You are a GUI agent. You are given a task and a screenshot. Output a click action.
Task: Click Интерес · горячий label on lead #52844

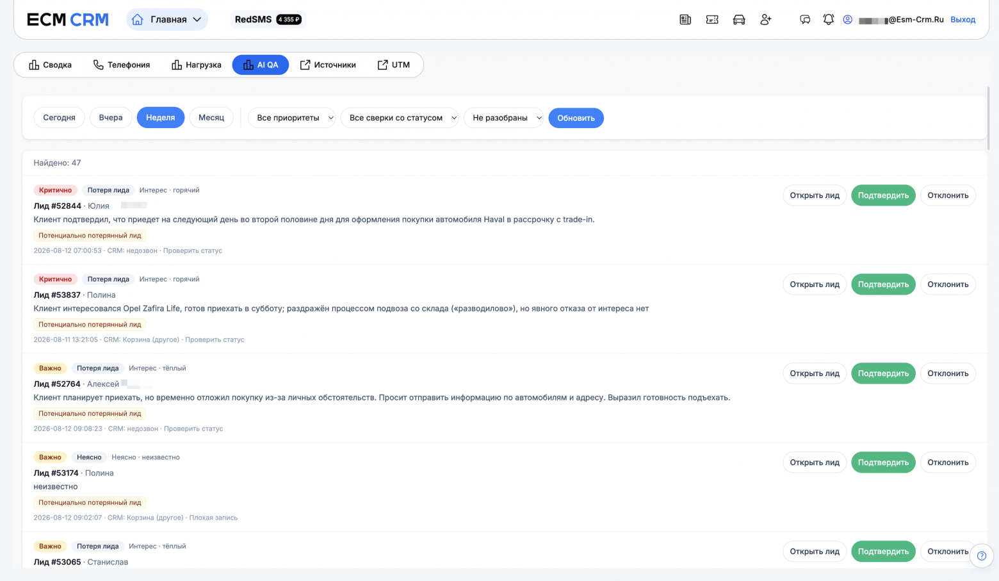(x=169, y=190)
